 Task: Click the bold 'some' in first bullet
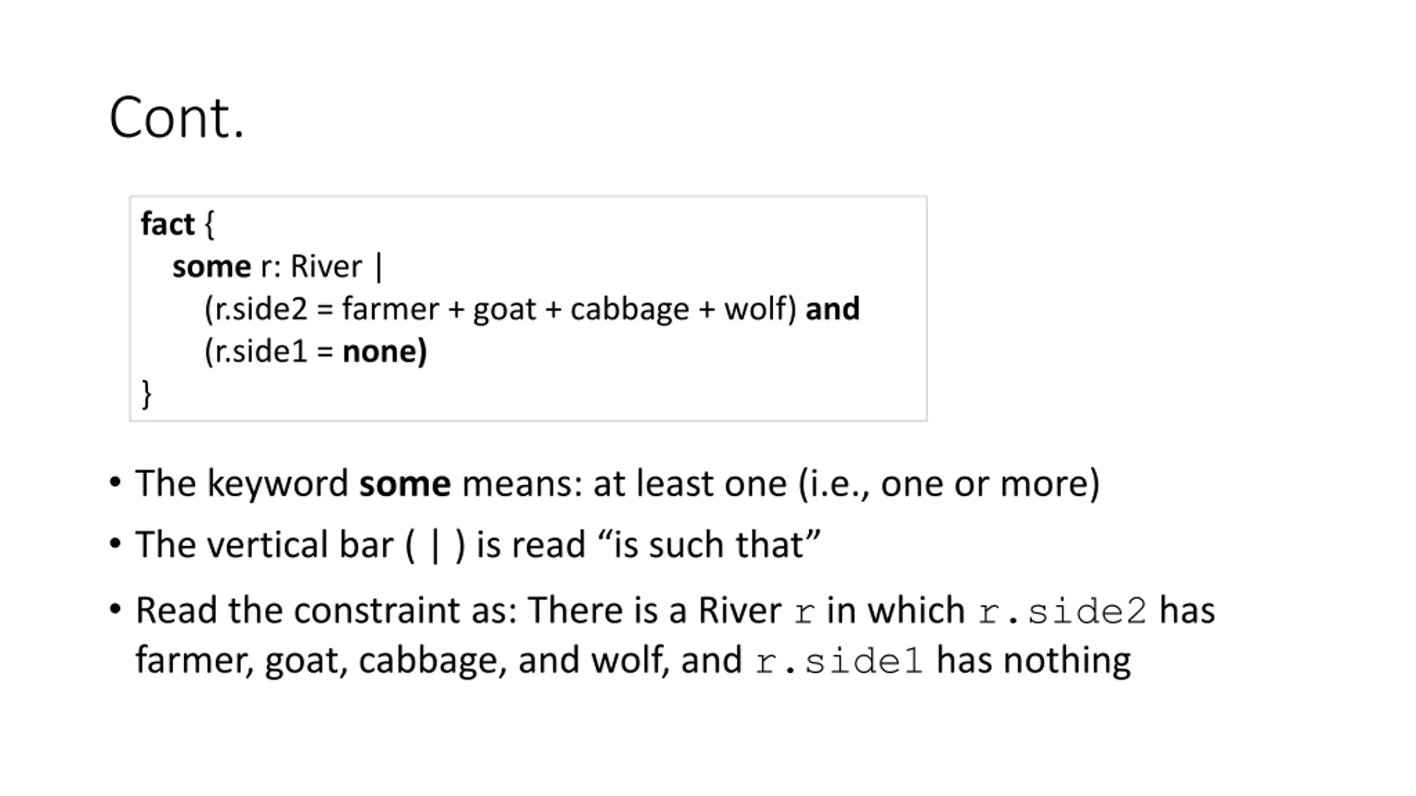[405, 484]
